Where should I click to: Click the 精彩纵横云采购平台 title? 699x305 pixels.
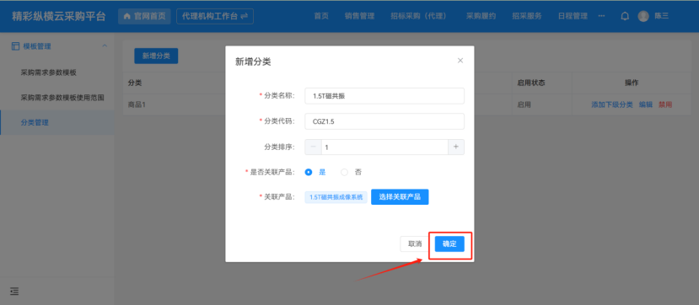point(59,17)
